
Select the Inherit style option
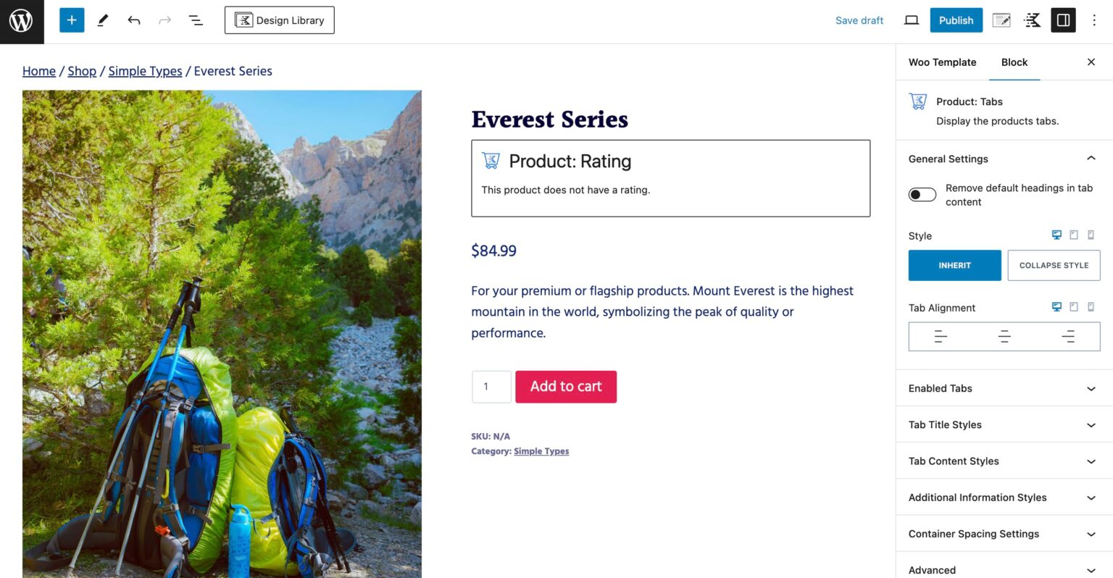point(954,265)
